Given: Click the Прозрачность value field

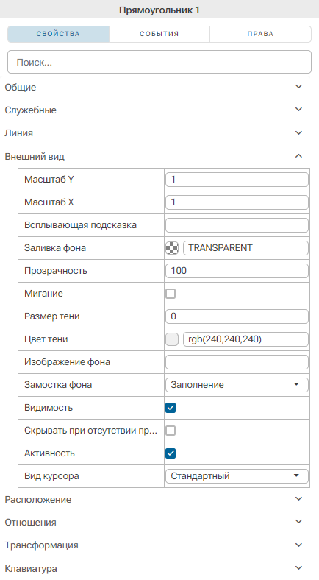Looking at the screenshot, I should point(237,271).
